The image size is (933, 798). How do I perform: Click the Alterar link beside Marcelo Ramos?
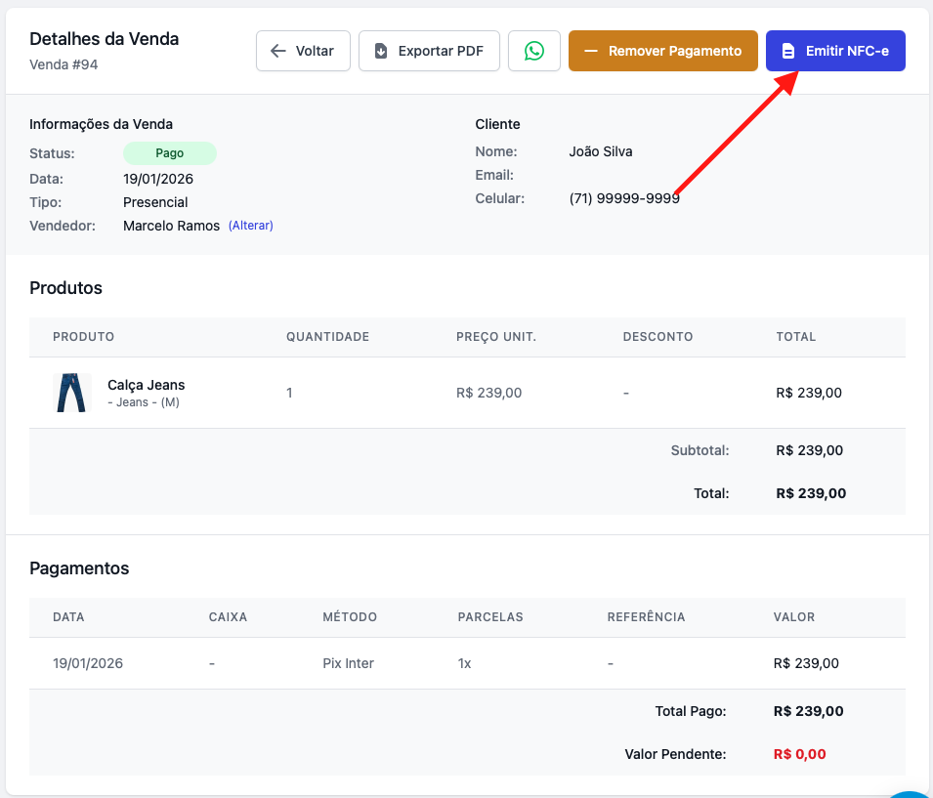[251, 226]
